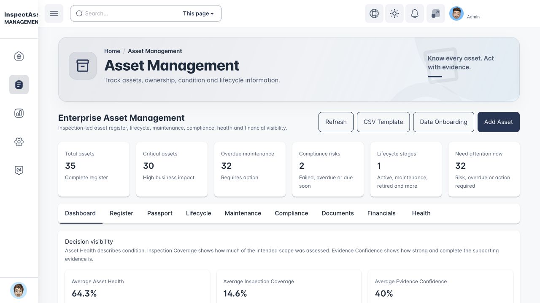Click the Critical assets card

pos(172,169)
